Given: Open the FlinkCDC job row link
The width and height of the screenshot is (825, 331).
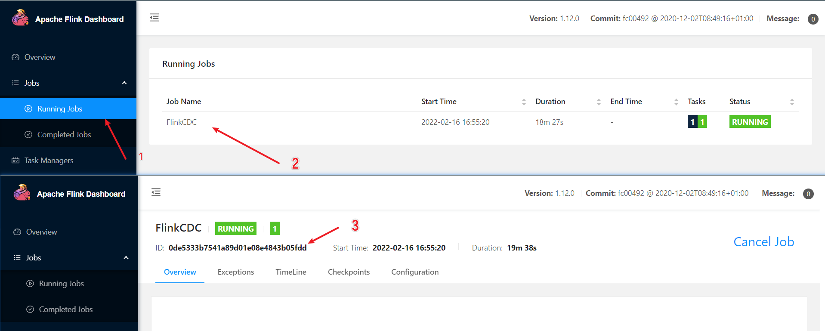Looking at the screenshot, I should [x=182, y=122].
